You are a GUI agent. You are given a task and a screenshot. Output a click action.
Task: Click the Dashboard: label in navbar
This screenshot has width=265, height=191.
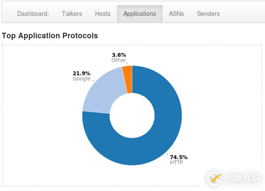(33, 14)
